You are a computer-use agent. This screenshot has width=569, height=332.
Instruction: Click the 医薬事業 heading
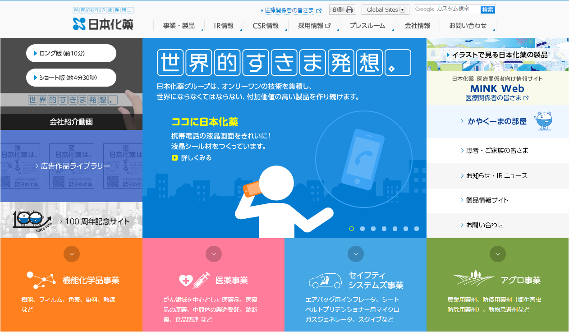(x=232, y=281)
